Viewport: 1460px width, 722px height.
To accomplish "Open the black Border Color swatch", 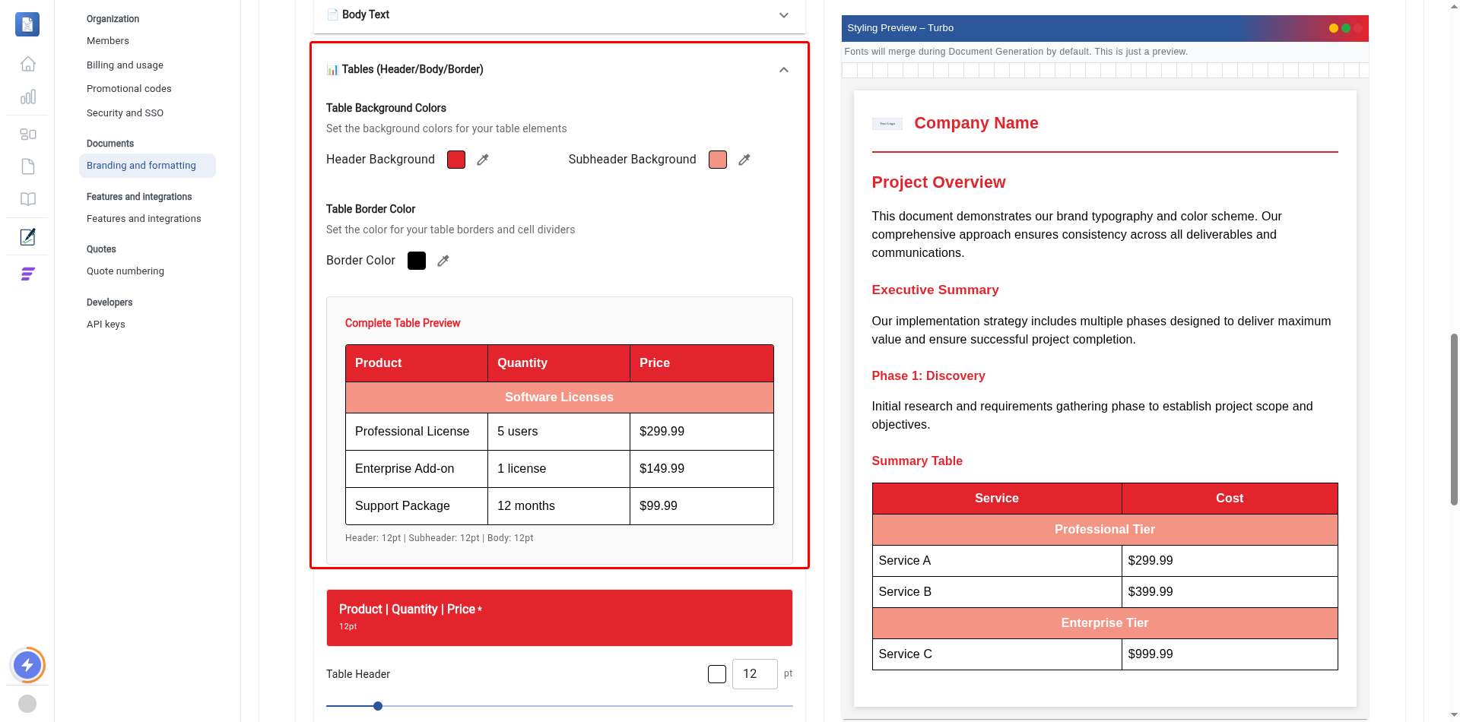I will point(417,261).
